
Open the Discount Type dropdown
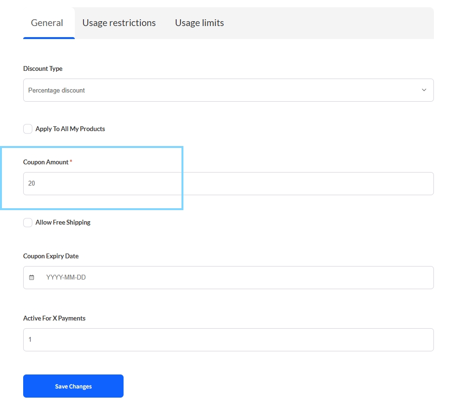[x=228, y=90]
